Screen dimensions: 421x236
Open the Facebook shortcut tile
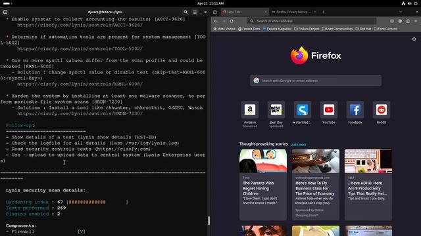[355, 109]
